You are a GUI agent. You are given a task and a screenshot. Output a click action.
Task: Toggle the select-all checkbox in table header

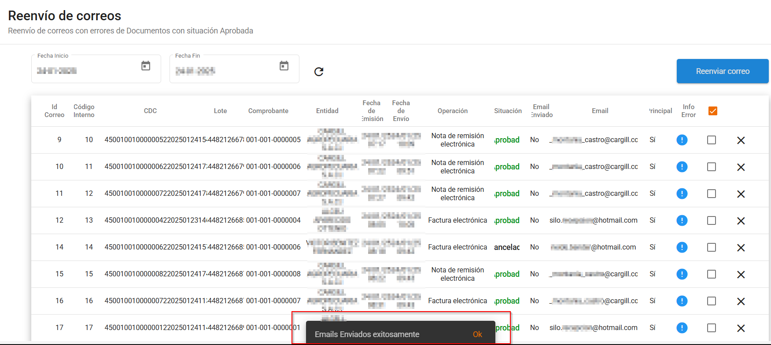[713, 111]
